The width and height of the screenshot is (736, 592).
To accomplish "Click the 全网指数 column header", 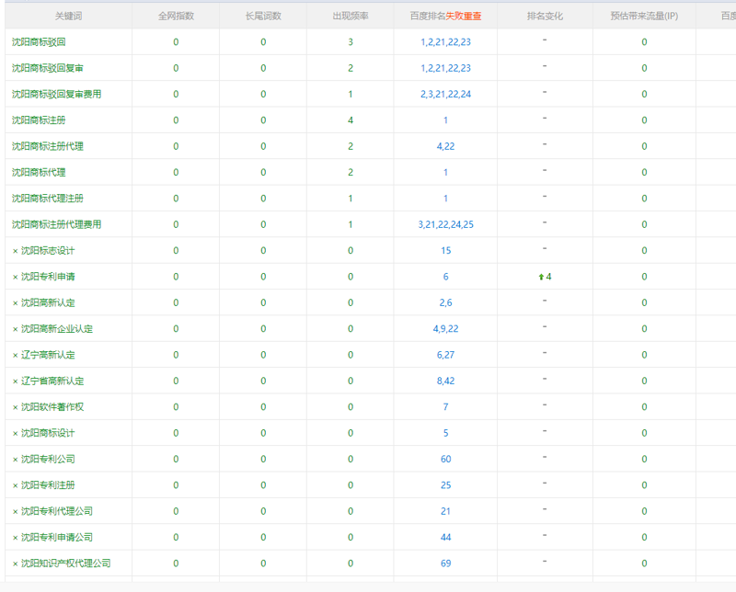I will (x=176, y=16).
